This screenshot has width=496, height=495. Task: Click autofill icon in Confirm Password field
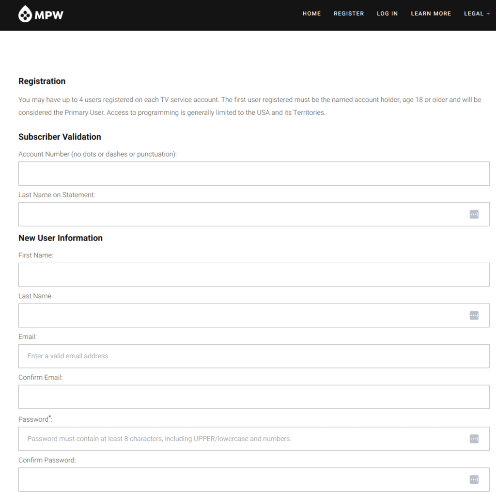point(474,479)
